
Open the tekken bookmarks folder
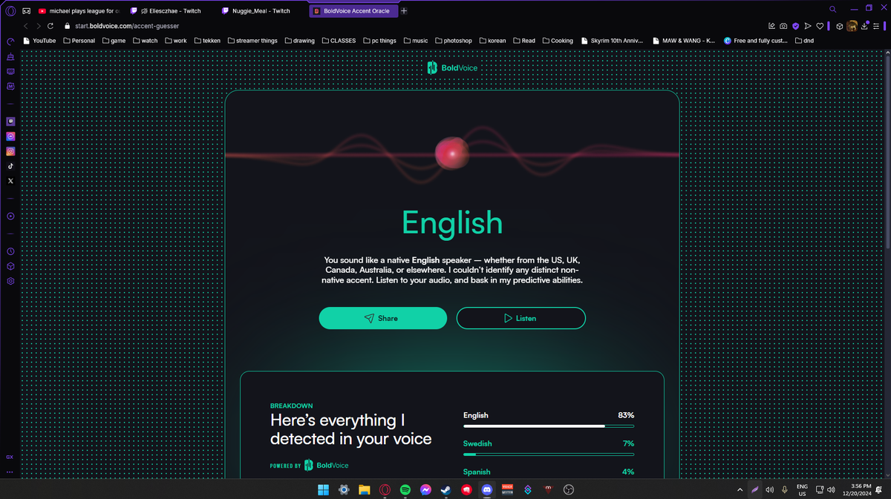(x=208, y=41)
